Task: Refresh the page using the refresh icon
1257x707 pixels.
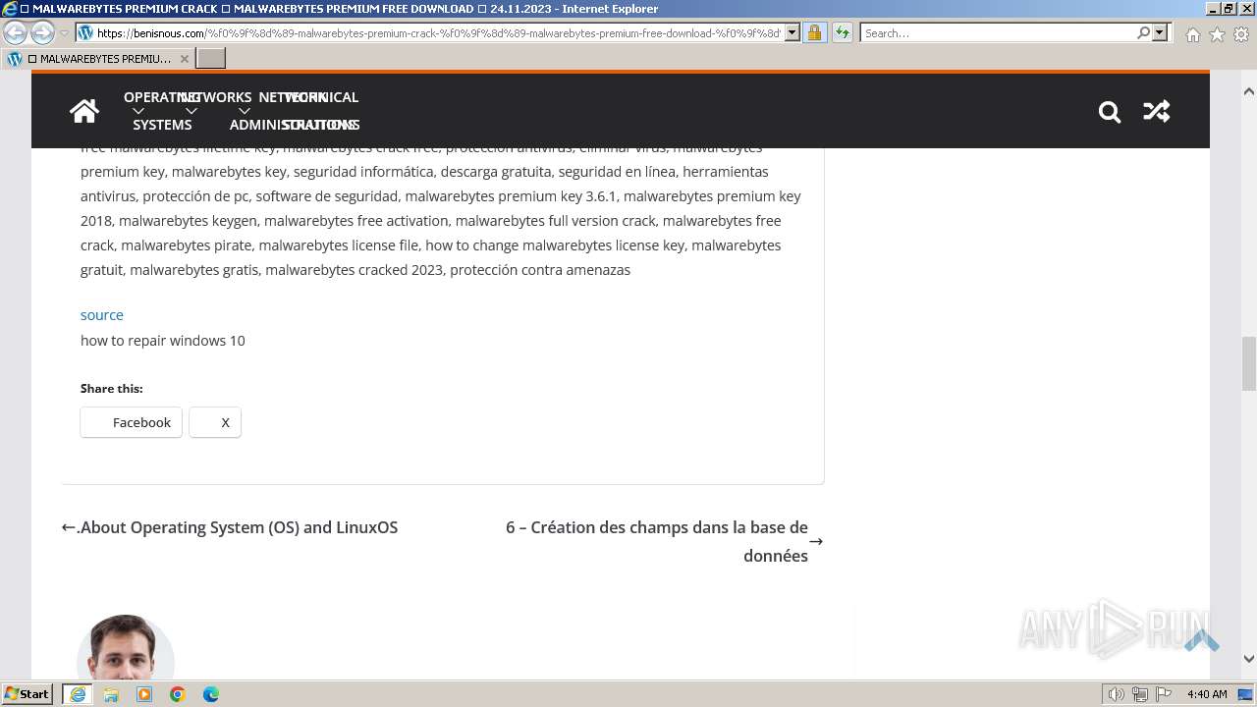Action: (843, 32)
